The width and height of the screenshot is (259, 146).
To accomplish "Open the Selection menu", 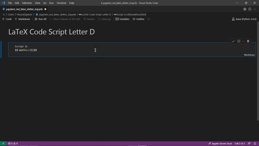I will point(27,3).
